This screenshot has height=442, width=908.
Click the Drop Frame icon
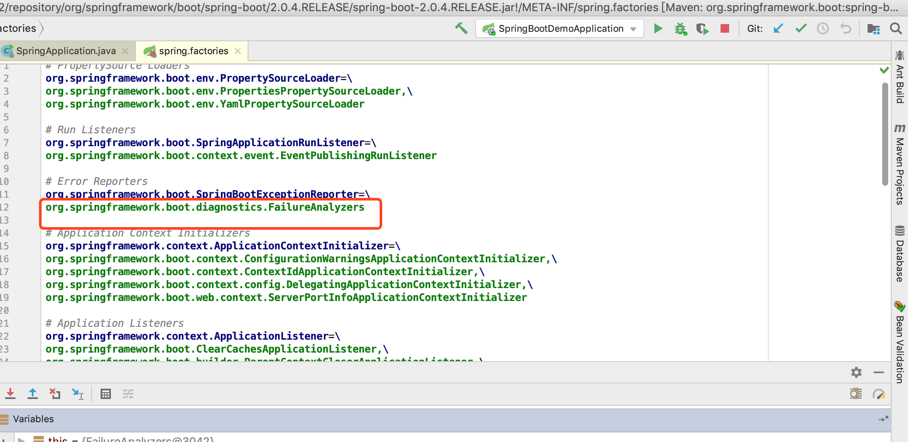pyautogui.click(x=55, y=394)
